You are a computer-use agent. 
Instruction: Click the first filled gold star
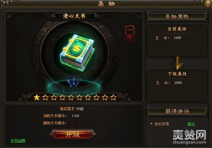[37, 97]
